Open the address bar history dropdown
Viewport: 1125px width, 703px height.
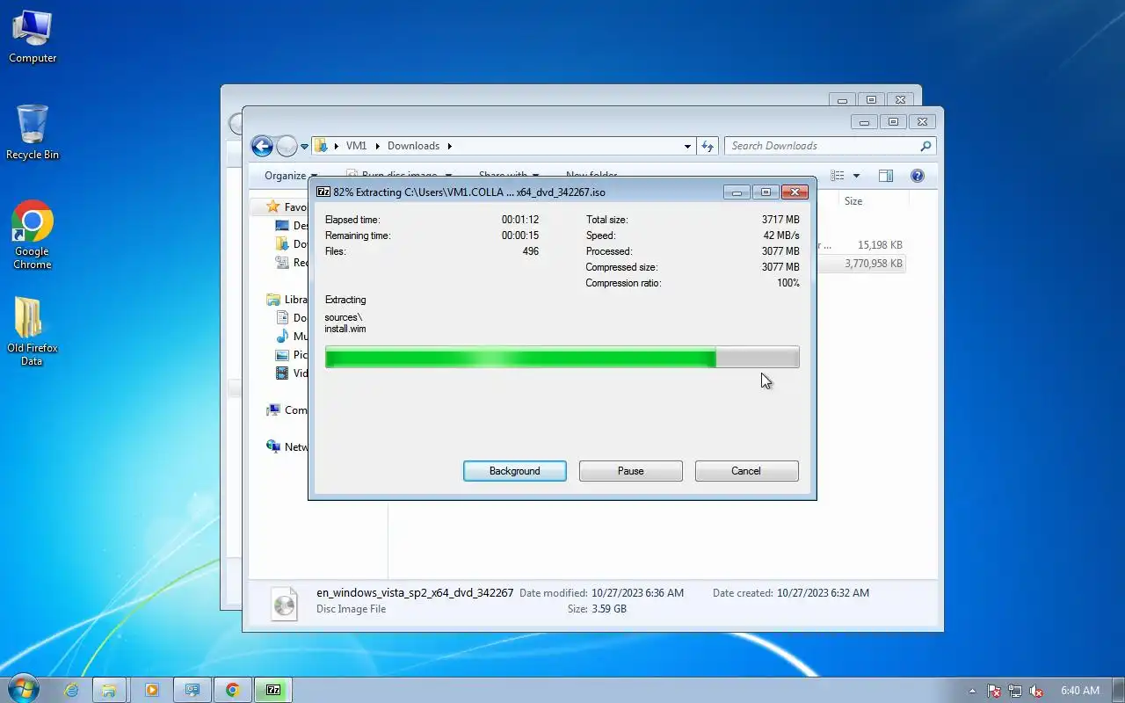click(x=687, y=146)
